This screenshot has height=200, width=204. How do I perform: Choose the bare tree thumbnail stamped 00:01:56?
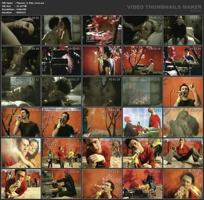102,122
